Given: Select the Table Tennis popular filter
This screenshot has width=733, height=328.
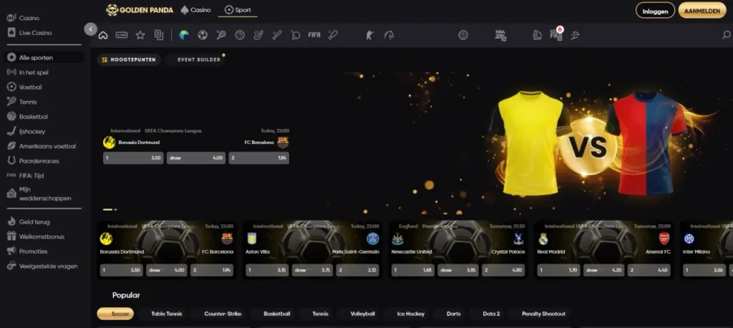Looking at the screenshot, I should pos(166,314).
